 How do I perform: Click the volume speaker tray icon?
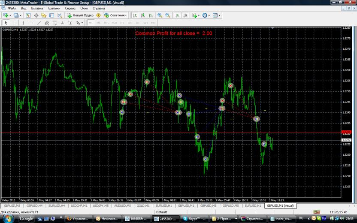click(x=342, y=218)
